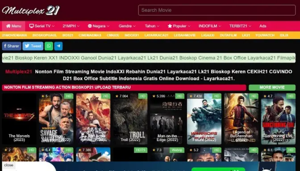The image size is (300, 171).
Task: Click the HDTS quality badge
Action: point(141,150)
